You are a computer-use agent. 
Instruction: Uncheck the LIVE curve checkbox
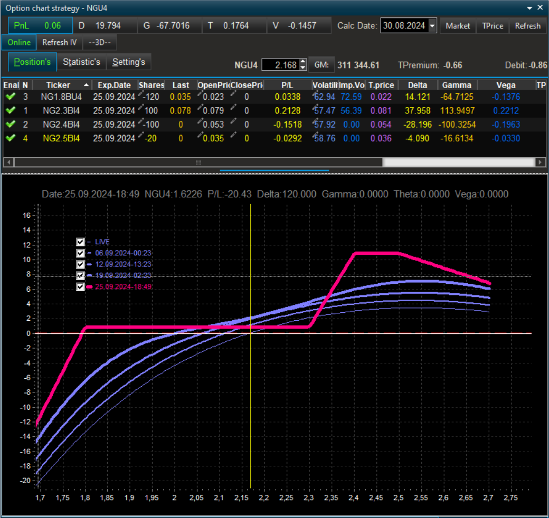click(81, 242)
